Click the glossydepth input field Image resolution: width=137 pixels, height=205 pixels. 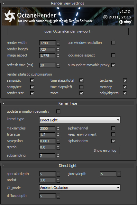[x=108, y=174]
